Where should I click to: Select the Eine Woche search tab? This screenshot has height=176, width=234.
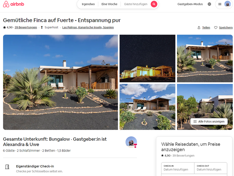point(109,4)
